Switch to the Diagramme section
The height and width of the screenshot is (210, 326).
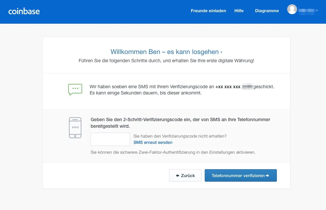point(267,11)
